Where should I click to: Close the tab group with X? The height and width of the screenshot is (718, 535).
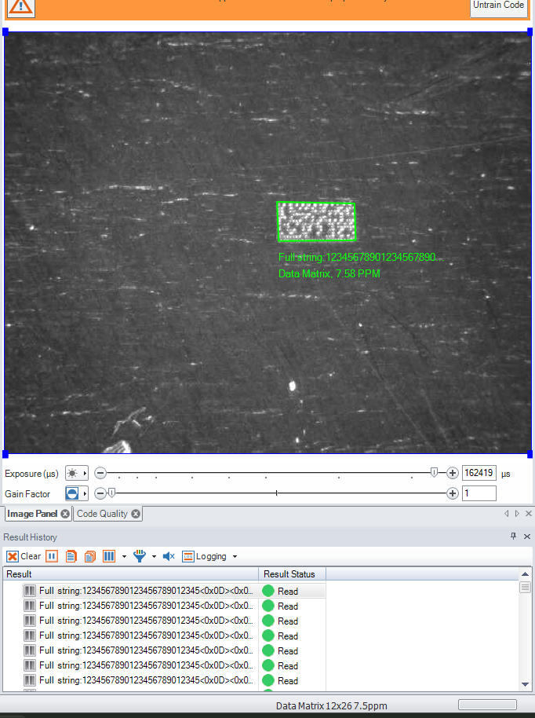tap(529, 513)
